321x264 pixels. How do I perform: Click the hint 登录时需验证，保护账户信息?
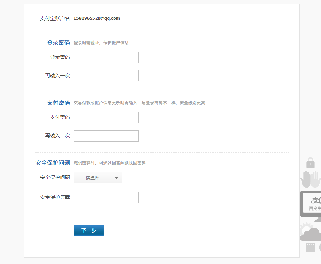pyautogui.click(x=101, y=43)
